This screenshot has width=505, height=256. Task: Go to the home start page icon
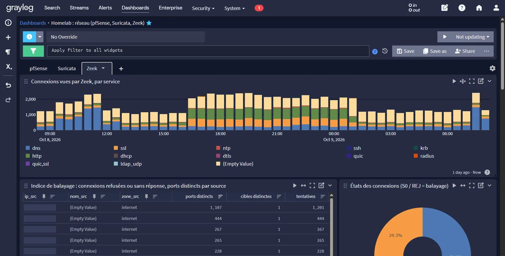[x=479, y=8]
